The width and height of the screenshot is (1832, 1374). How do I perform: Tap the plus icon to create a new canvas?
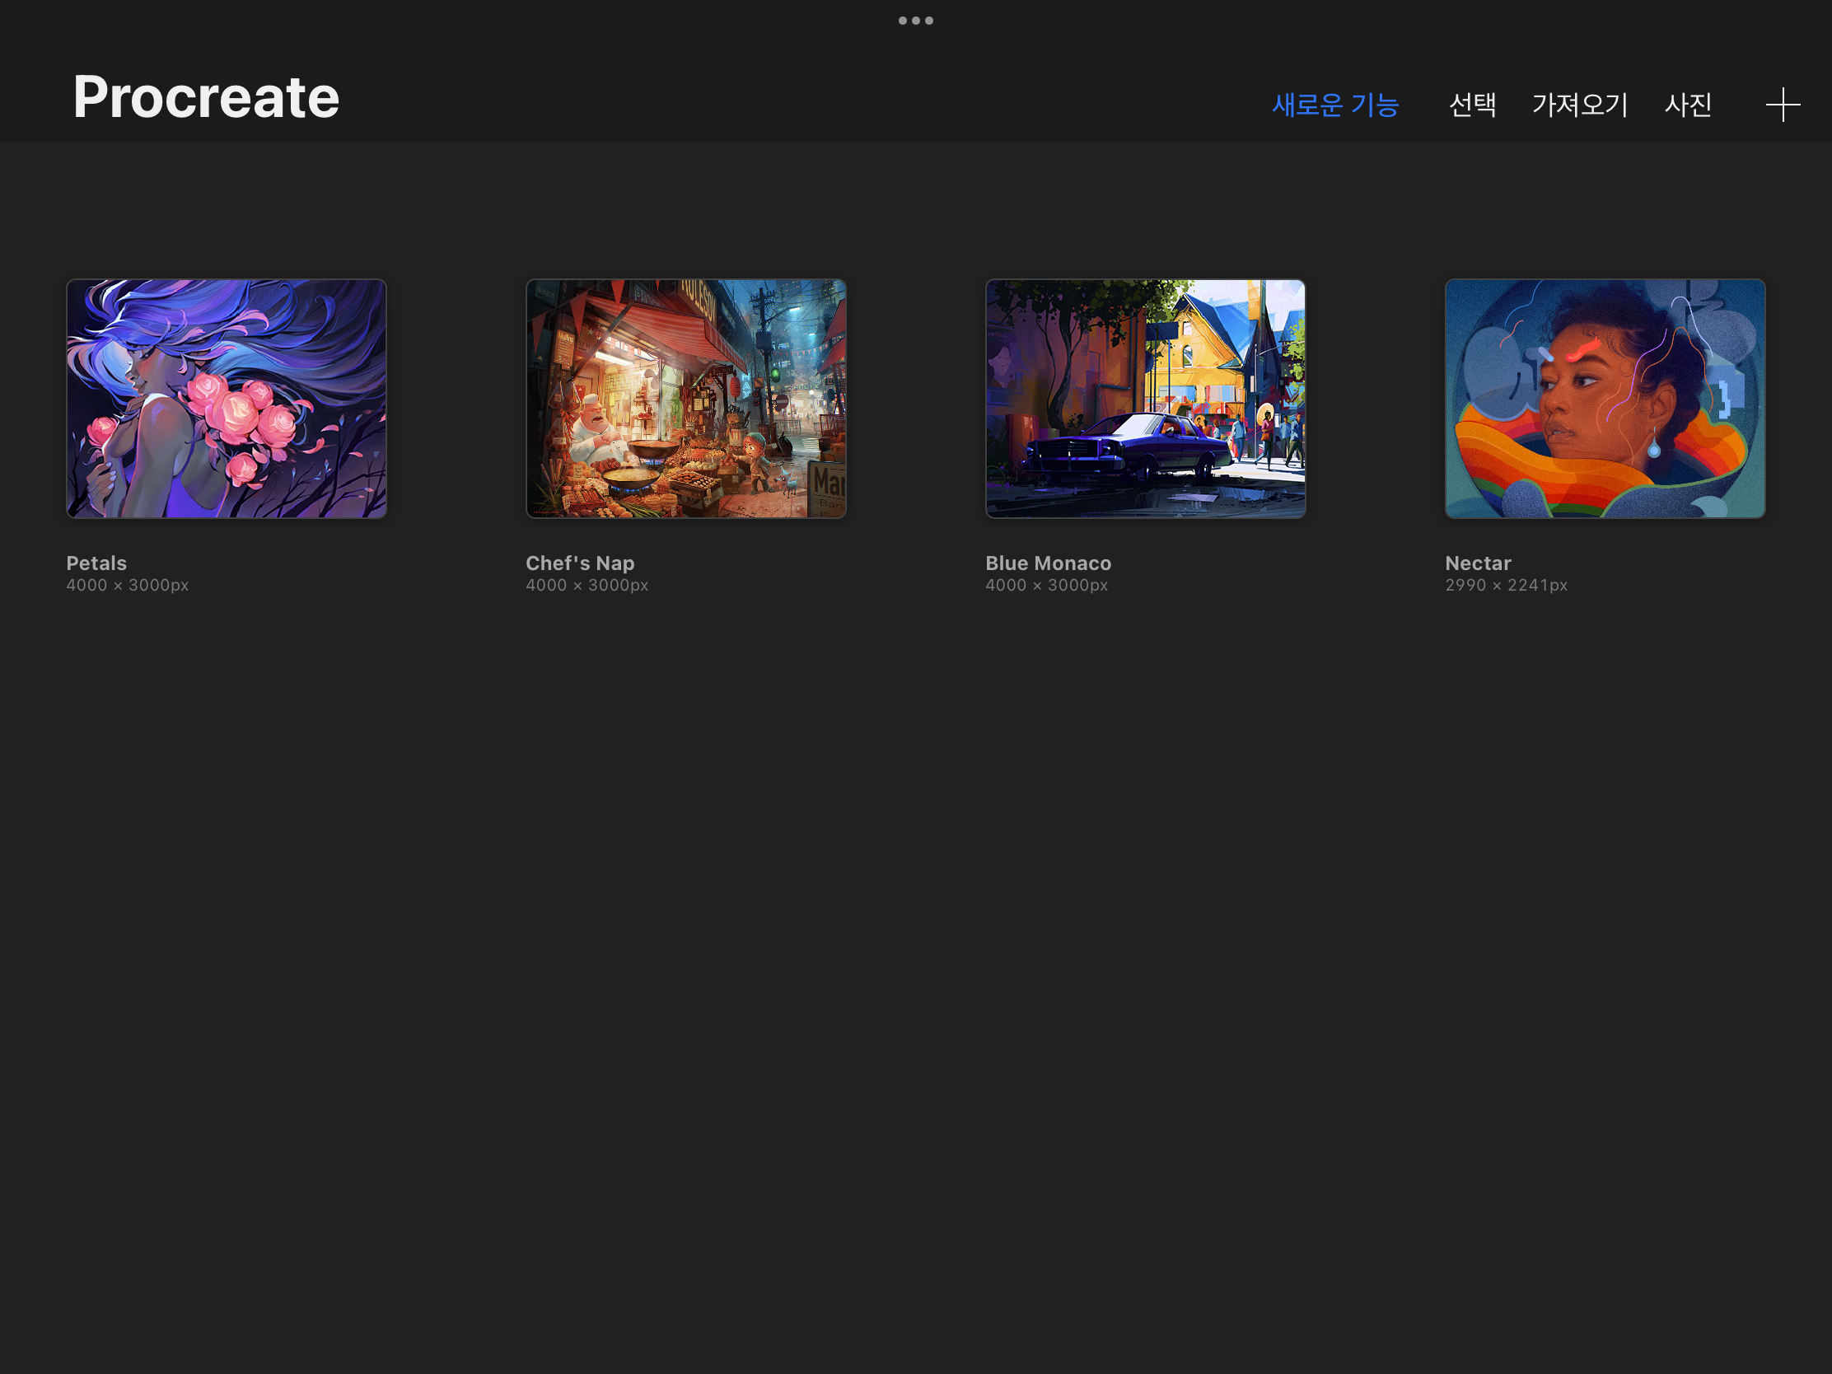point(1783,105)
